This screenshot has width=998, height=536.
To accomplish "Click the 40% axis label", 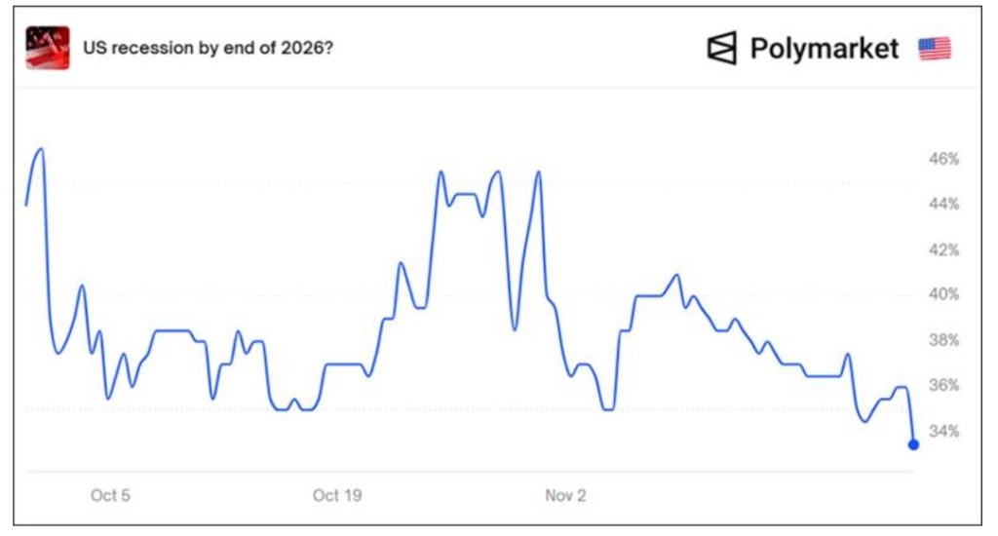I will pos(945,294).
